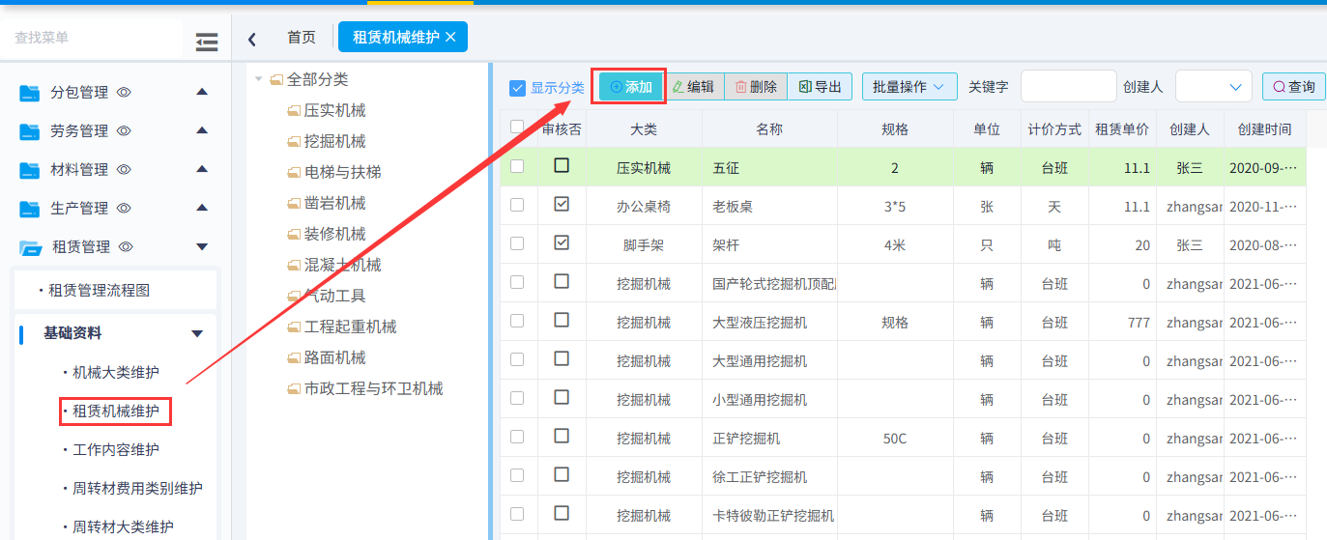Click the folder icon next to 装修机械
This screenshot has width=1327, height=540.
294,235
